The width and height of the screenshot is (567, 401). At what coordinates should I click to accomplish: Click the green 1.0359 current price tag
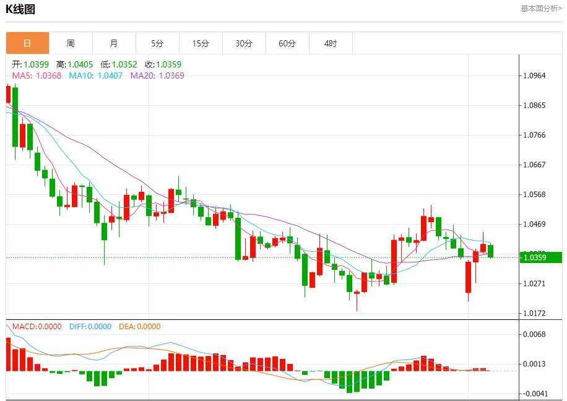[x=541, y=257]
